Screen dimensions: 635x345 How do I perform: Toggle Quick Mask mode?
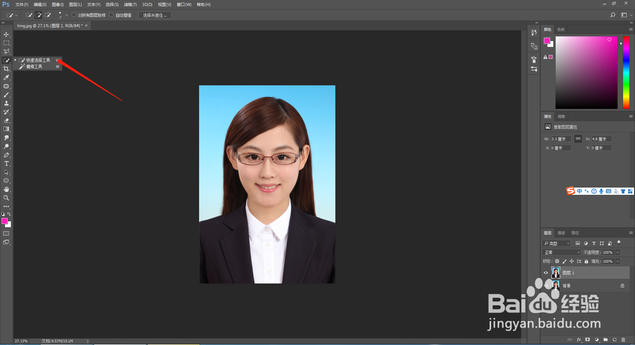(6, 234)
